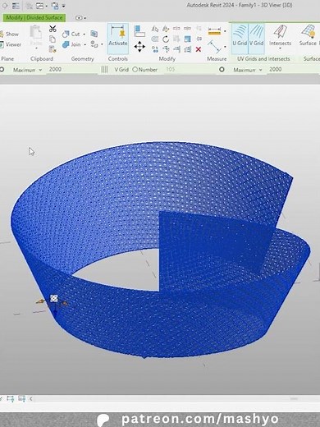Click the Trim/Extend Single Element icon
The image size is (320, 427).
(x=176, y=49)
